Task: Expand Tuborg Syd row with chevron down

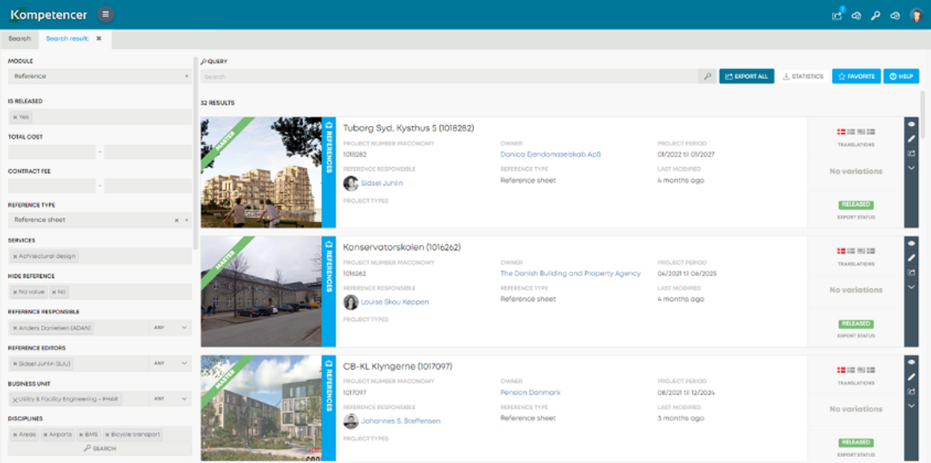Action: (x=911, y=168)
